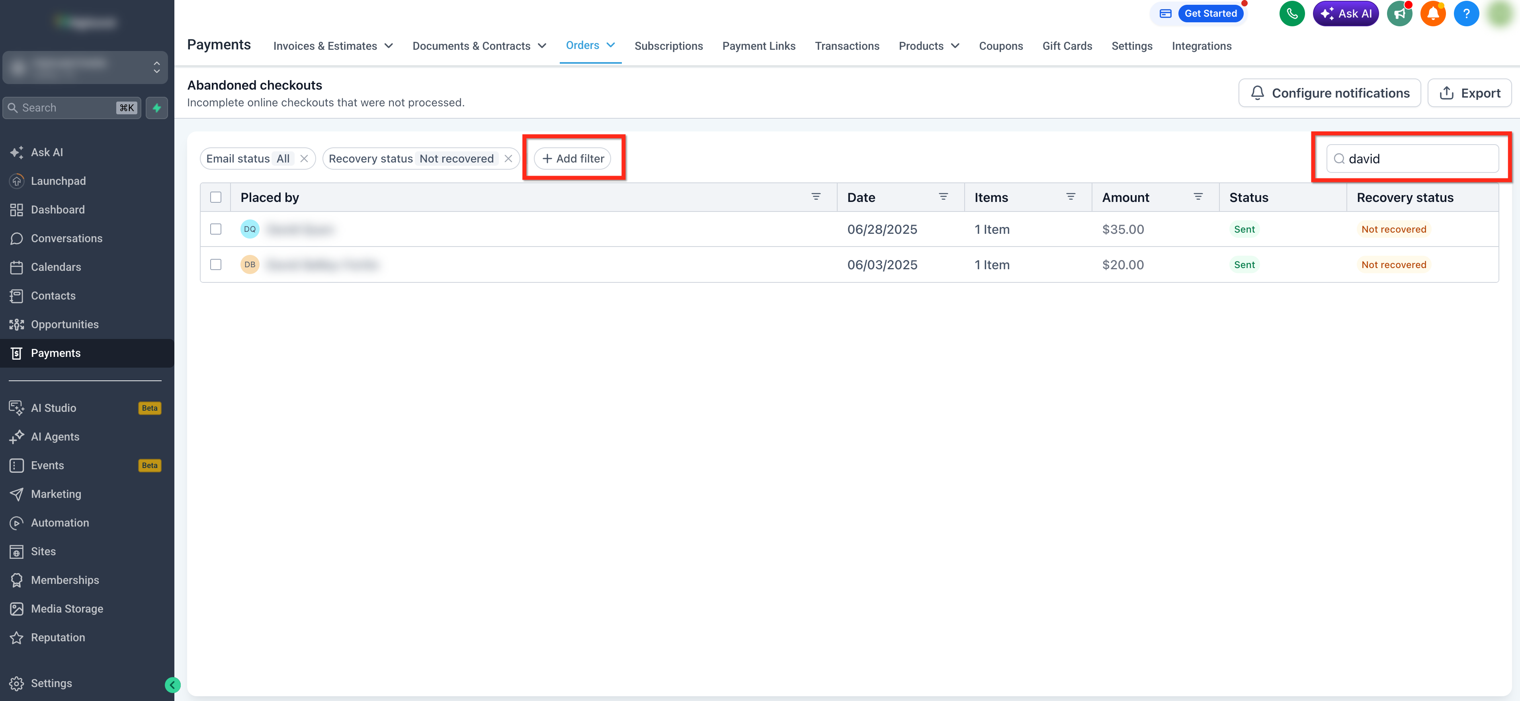Click the Items column filter icon
This screenshot has height=701, width=1520.
pyautogui.click(x=1071, y=197)
